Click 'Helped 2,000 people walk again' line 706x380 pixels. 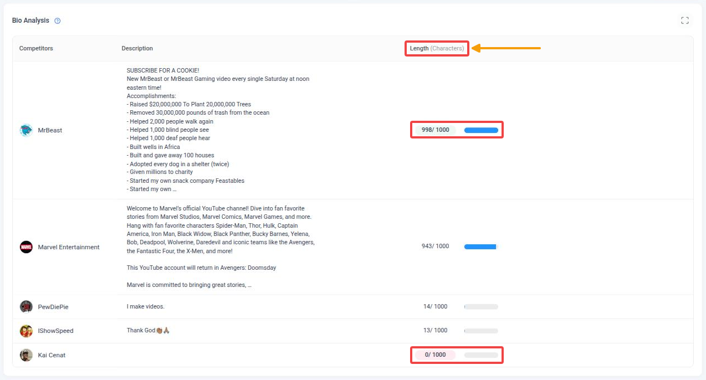(x=170, y=121)
